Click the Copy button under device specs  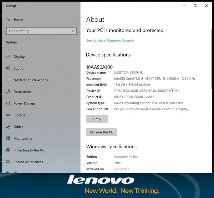point(97,119)
